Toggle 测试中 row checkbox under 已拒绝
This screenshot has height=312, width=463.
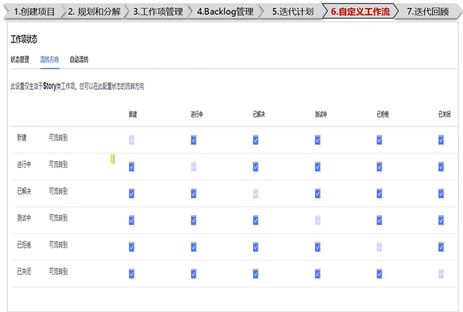(x=379, y=220)
